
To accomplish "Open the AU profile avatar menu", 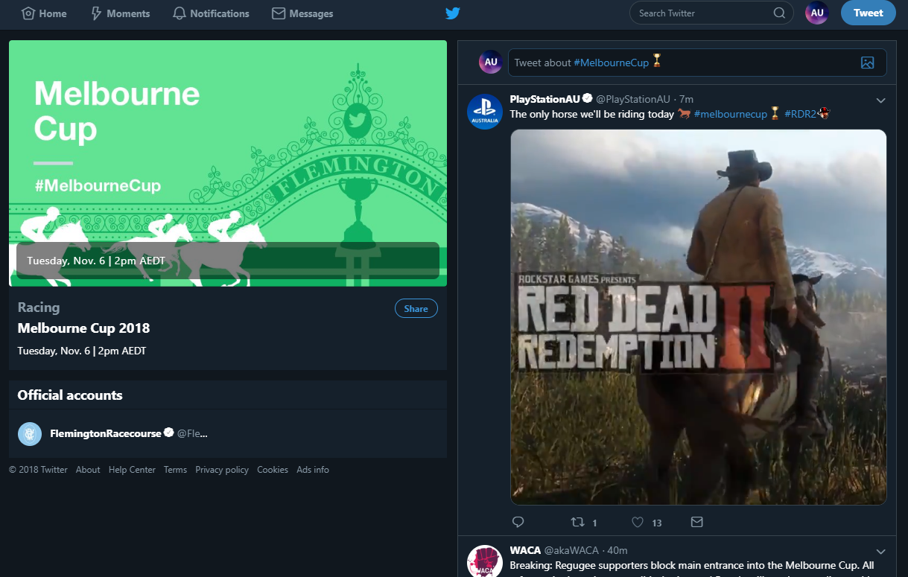I will pos(817,13).
